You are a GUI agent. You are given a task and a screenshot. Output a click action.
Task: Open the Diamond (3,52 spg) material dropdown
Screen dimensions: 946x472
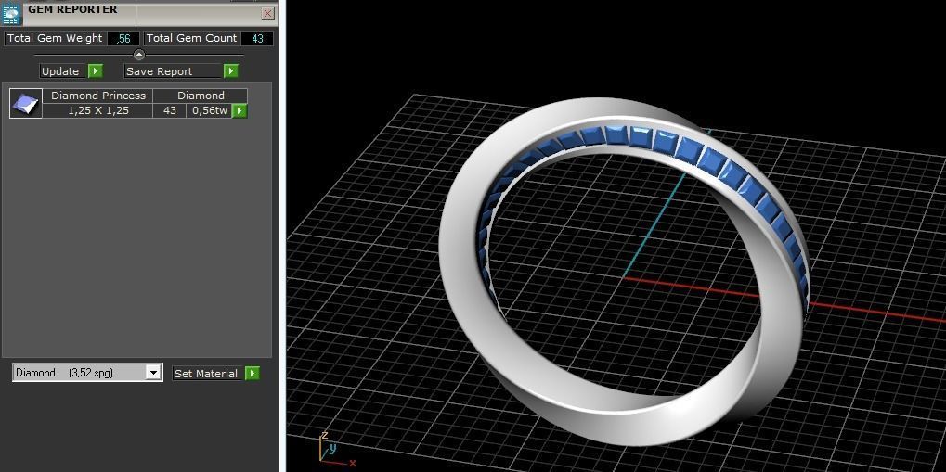click(87, 373)
